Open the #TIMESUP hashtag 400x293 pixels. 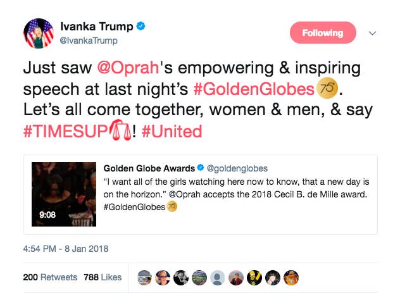click(x=66, y=132)
